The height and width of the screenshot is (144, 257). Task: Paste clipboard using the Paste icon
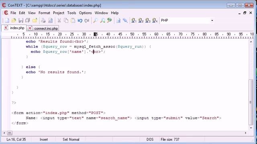pyautogui.click(x=73, y=20)
